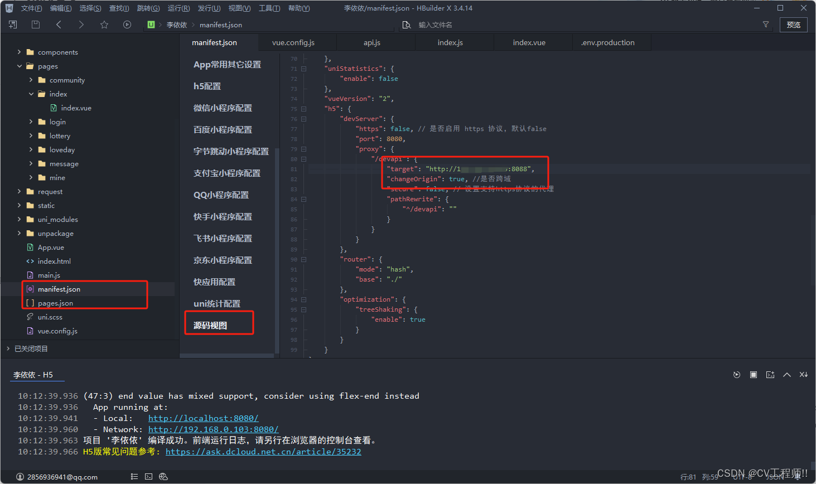Clear the console output with the X↓ icon
The width and height of the screenshot is (816, 484).
[804, 374]
